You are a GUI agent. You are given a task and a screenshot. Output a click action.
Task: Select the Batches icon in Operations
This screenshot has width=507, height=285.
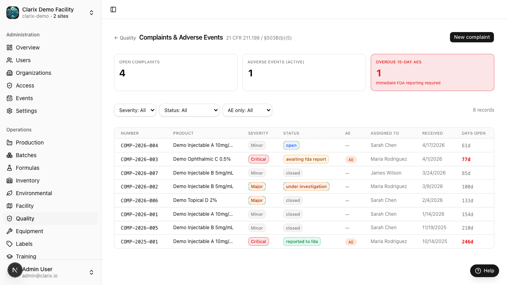pyautogui.click(x=10, y=155)
